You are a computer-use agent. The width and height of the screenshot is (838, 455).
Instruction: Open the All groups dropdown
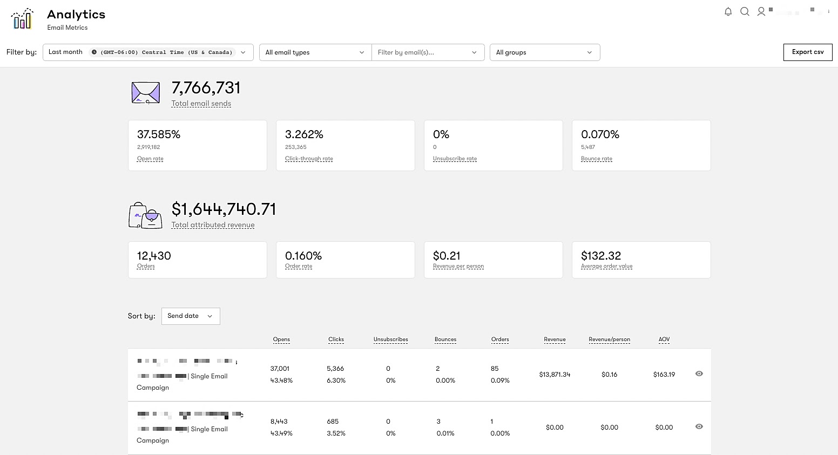pyautogui.click(x=544, y=52)
